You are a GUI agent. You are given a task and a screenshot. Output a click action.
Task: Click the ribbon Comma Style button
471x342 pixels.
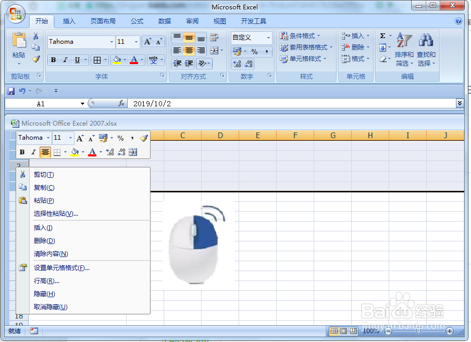point(266,52)
